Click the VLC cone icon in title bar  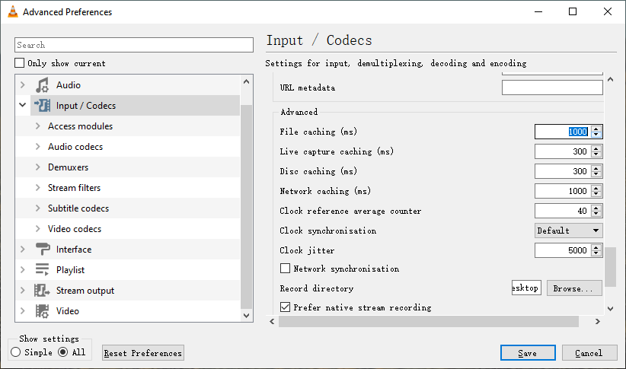(x=13, y=12)
